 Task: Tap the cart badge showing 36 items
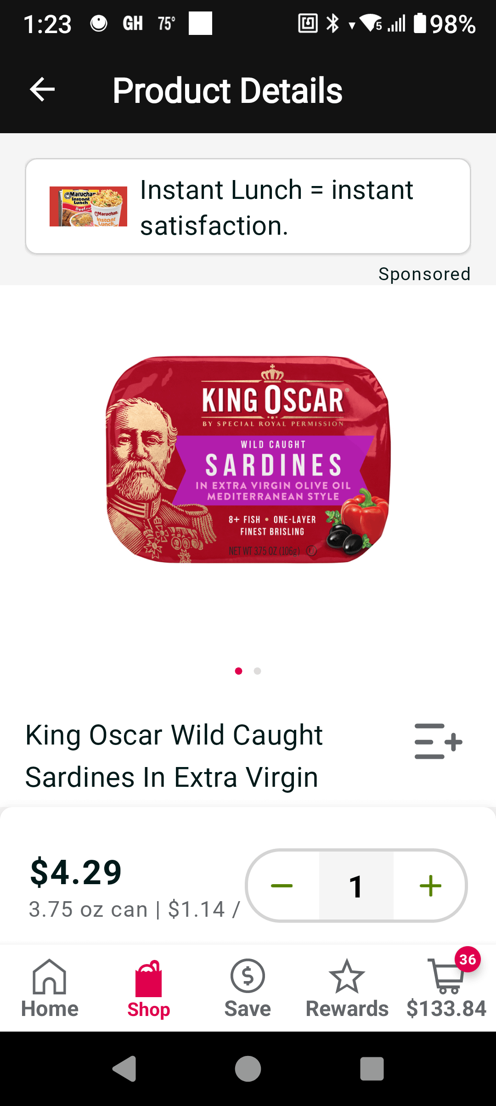click(468, 959)
